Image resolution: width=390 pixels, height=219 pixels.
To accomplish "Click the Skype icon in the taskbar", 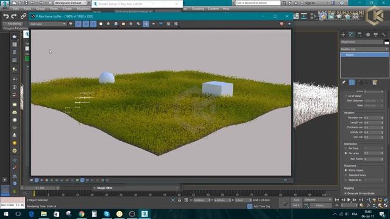I will [x=107, y=214].
